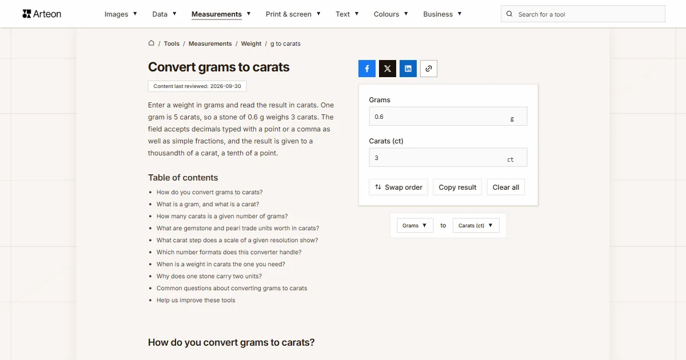The height and width of the screenshot is (360, 686).
Task: Jump to When is a weight in carats the one you need?
Action: (221, 265)
